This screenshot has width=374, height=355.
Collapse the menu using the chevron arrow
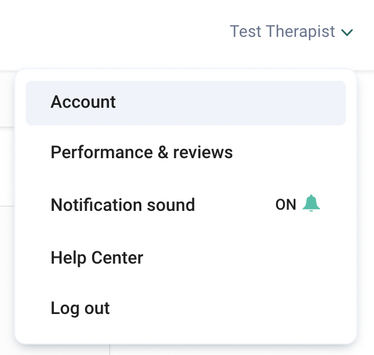(x=347, y=32)
